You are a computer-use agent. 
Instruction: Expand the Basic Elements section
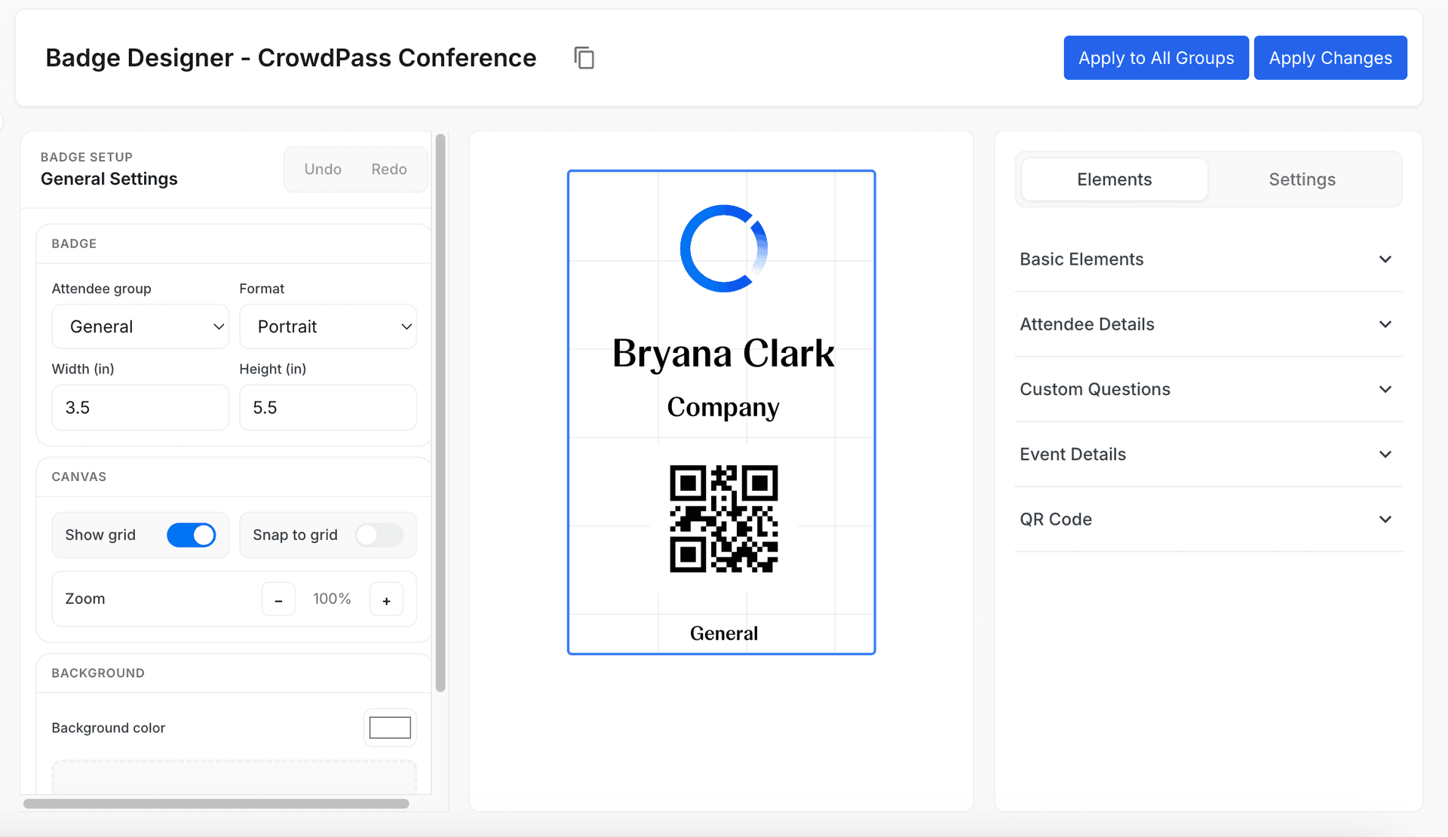1207,259
